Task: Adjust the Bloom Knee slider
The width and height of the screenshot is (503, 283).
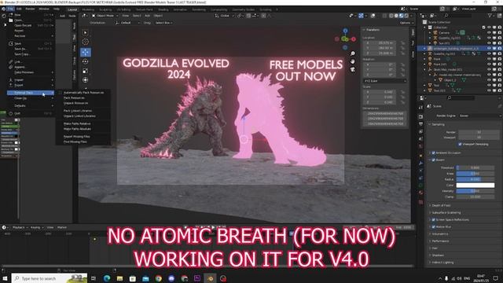Action: [x=475, y=174]
